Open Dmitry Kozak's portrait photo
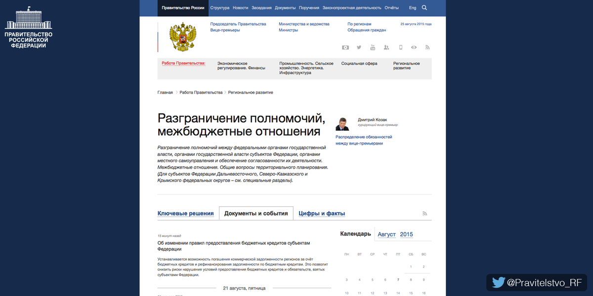593x296 pixels. (x=342, y=124)
